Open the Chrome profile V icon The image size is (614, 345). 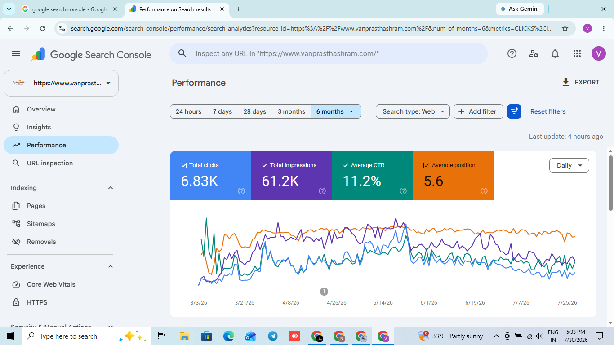coord(587,28)
